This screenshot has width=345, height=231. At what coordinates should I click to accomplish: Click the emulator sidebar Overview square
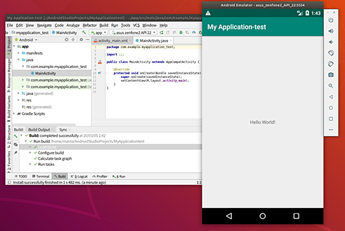[x=331, y=119]
